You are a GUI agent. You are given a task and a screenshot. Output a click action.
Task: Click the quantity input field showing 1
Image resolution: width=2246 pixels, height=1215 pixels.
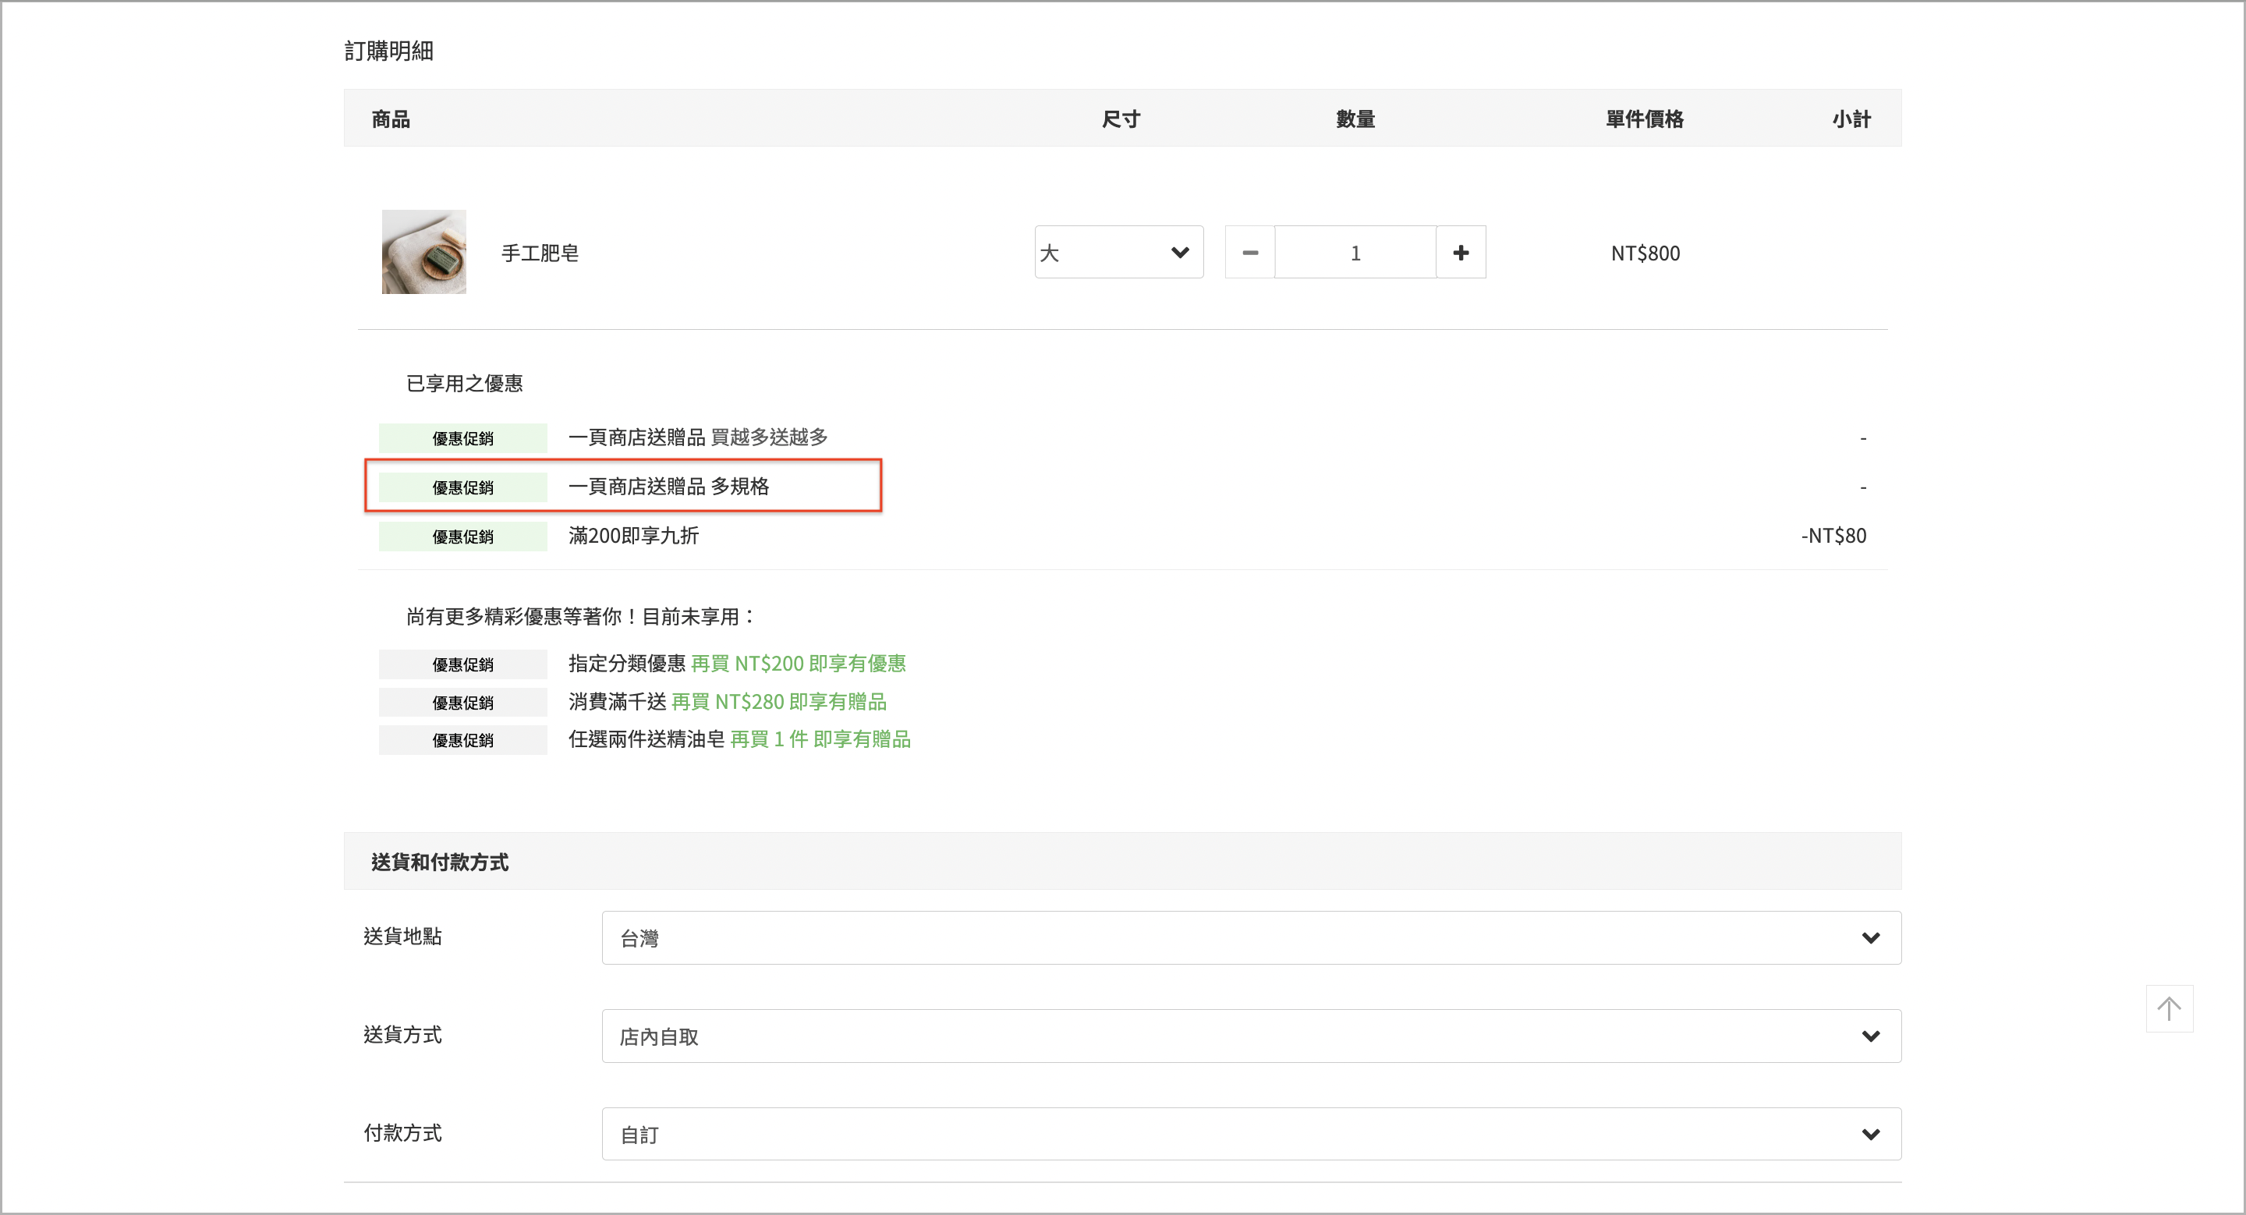click(x=1356, y=253)
